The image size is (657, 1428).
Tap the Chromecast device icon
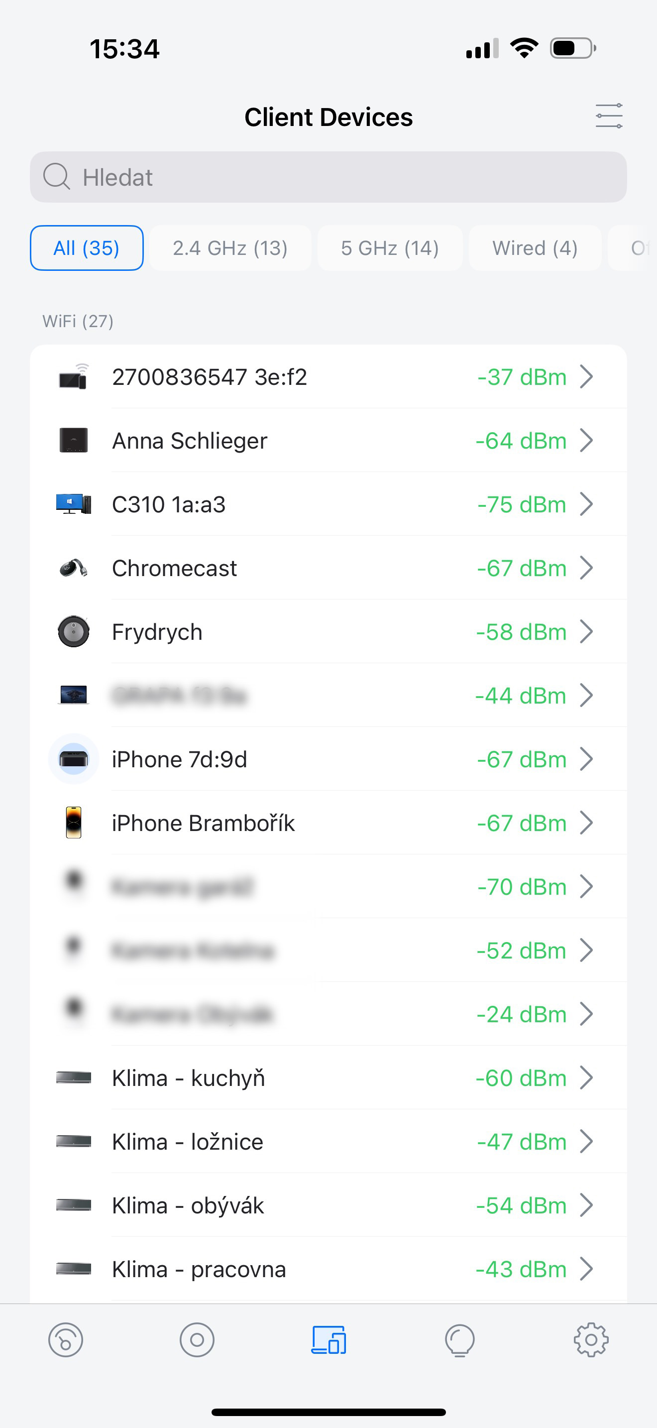(x=74, y=568)
